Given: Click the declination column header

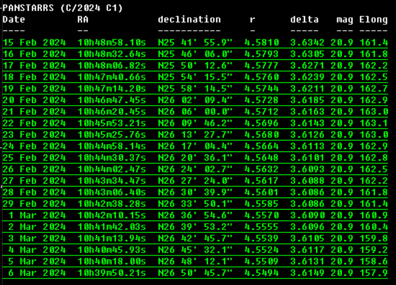Looking at the screenshot, I should tap(189, 20).
